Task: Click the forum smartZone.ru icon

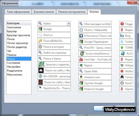Action: click(82, 54)
